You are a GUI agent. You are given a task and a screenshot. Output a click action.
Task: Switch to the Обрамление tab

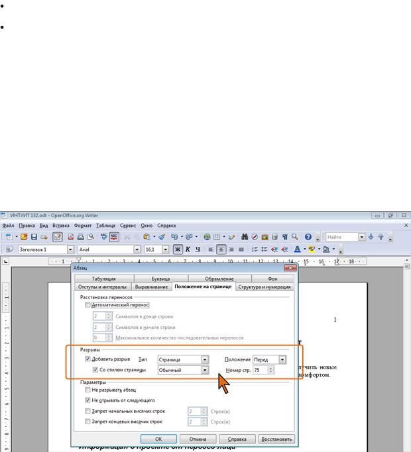point(219,279)
